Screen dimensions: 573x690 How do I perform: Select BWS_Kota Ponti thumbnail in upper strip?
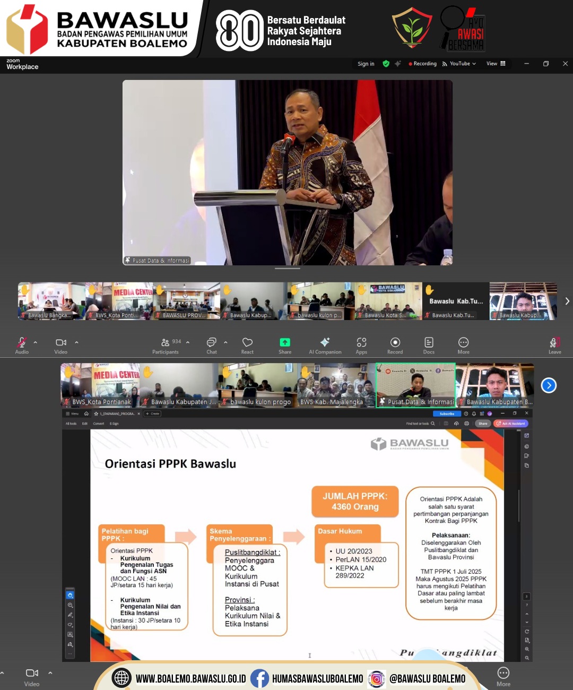(x=119, y=301)
